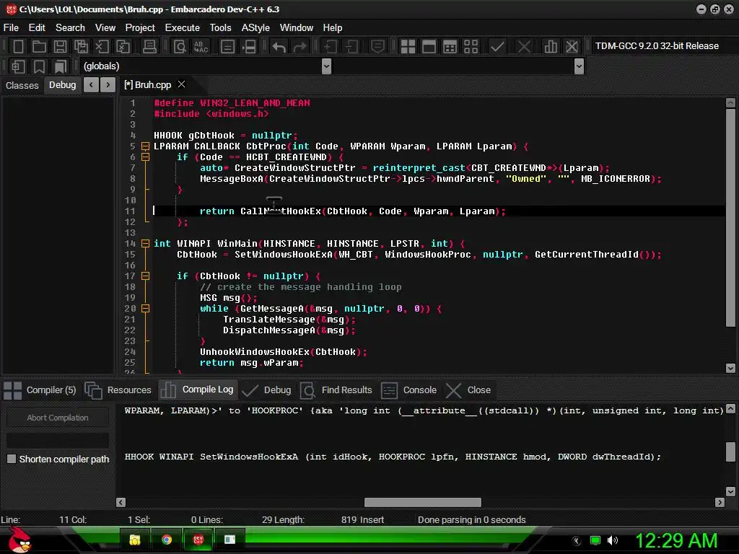Open the member function dropdown arrow
This screenshot has width=739, height=554.
pos(580,66)
